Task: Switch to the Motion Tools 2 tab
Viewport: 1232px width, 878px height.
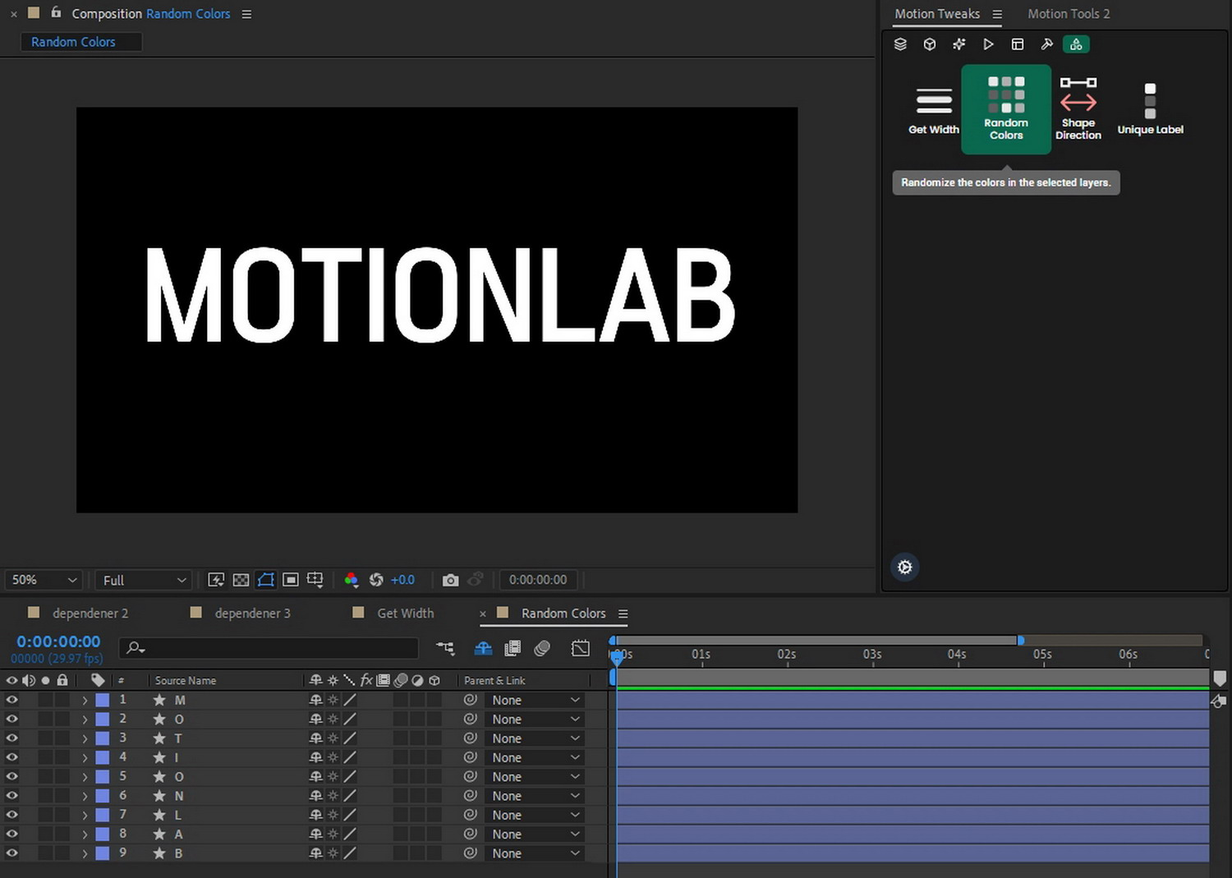Action: click(x=1069, y=14)
